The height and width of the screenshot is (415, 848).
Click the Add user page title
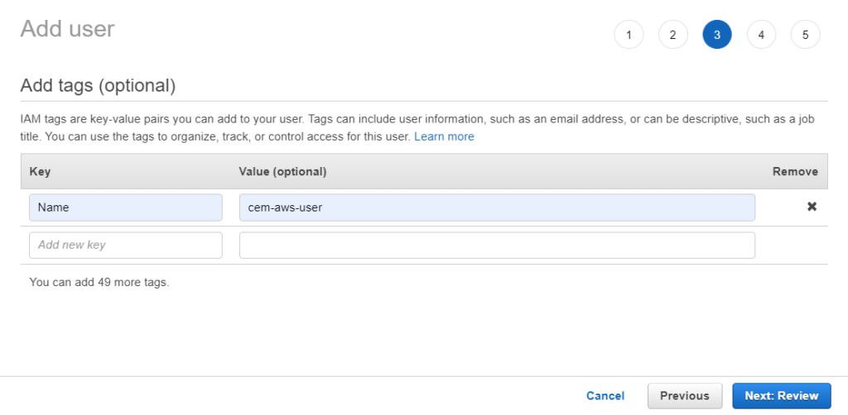pos(68,29)
